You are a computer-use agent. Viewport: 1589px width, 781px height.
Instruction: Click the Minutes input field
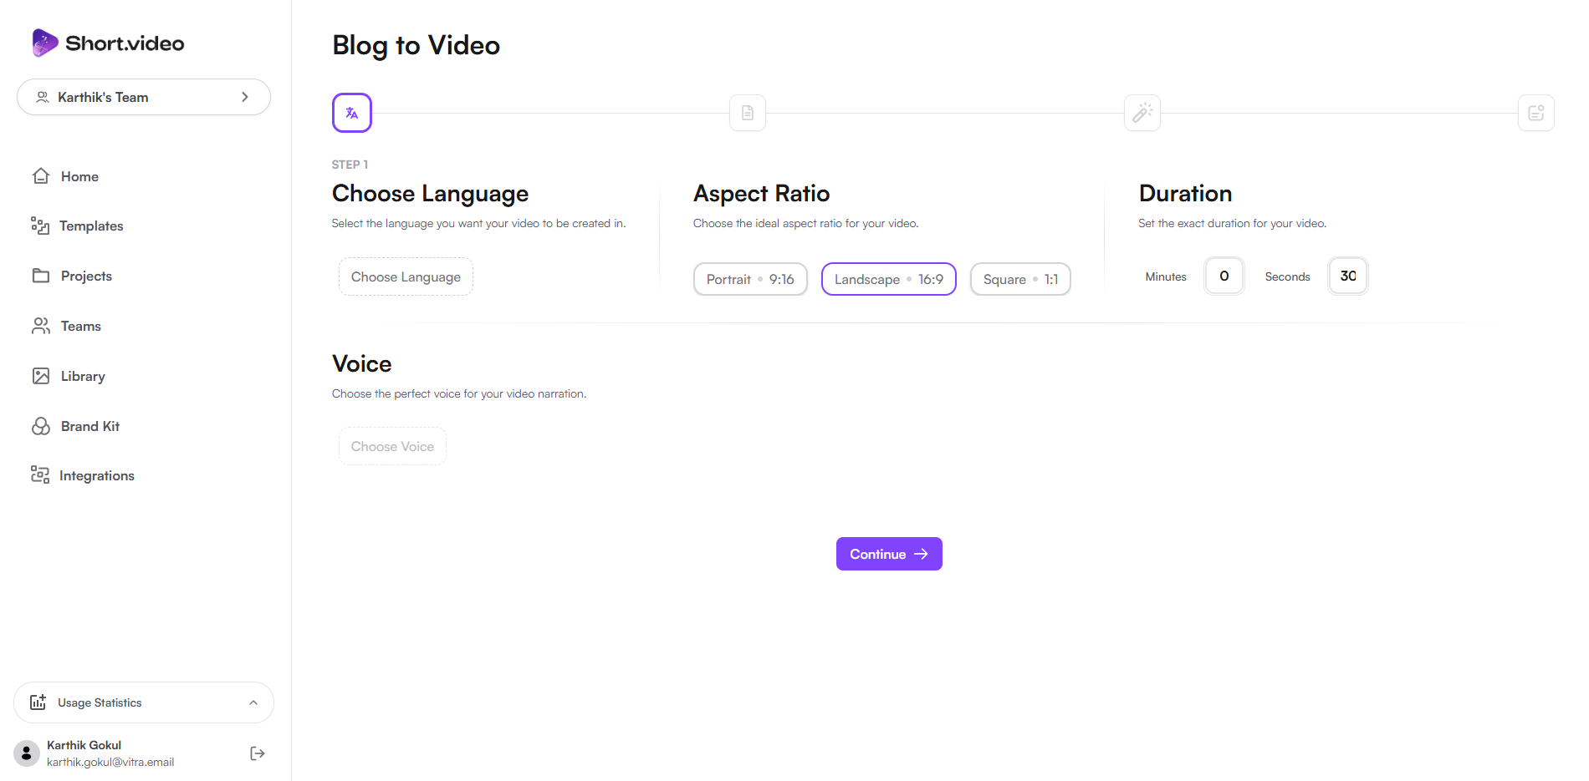point(1224,276)
